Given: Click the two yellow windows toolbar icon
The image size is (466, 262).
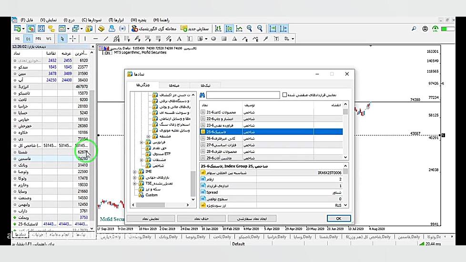Looking at the screenshot, I should pyautogui.click(x=51, y=29).
